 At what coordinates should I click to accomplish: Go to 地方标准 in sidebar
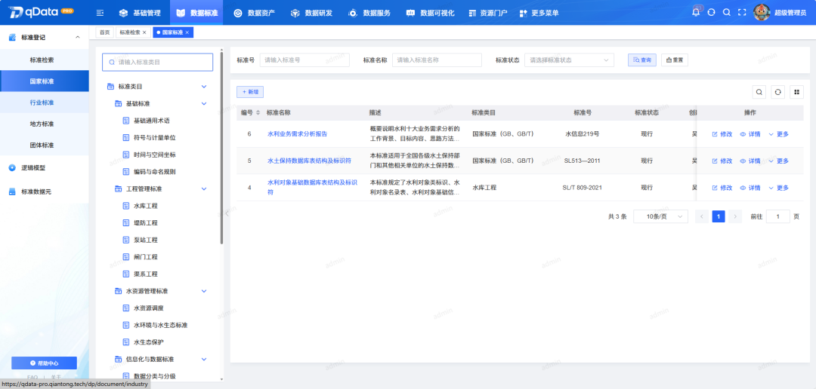42,124
